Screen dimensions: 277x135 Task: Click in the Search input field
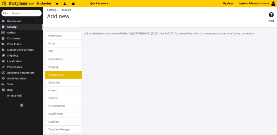click(25, 13)
